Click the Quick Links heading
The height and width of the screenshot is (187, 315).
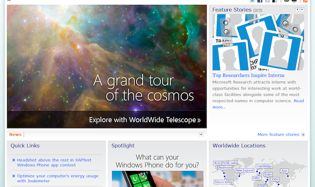click(x=25, y=146)
